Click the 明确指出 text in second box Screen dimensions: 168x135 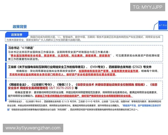coord(22,71)
